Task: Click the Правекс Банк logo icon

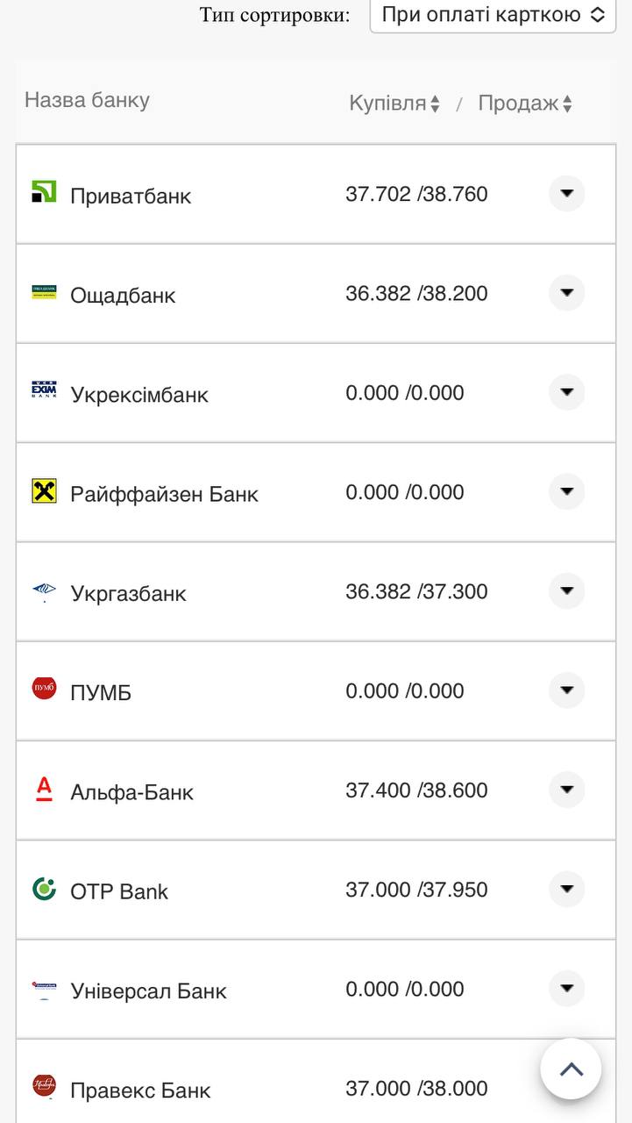Action: 44,1086
